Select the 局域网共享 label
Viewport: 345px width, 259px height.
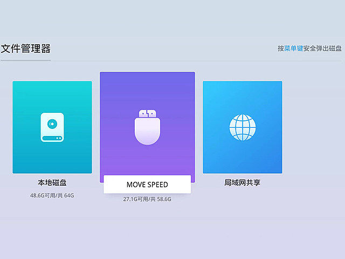coord(242,183)
